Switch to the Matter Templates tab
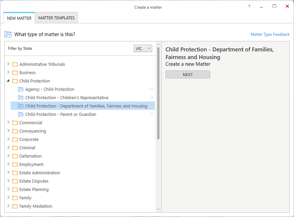The width and height of the screenshot is (294, 217). (x=57, y=18)
